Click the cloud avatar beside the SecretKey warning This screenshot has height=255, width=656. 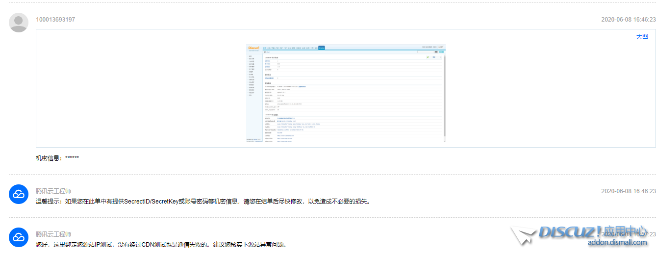pos(19,194)
